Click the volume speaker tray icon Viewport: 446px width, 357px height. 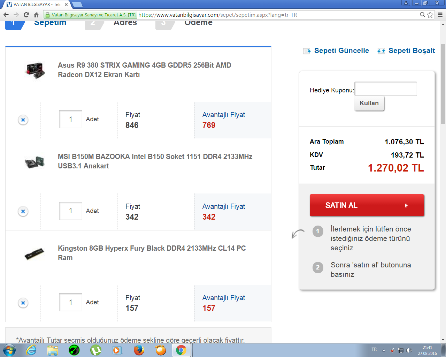click(x=409, y=350)
